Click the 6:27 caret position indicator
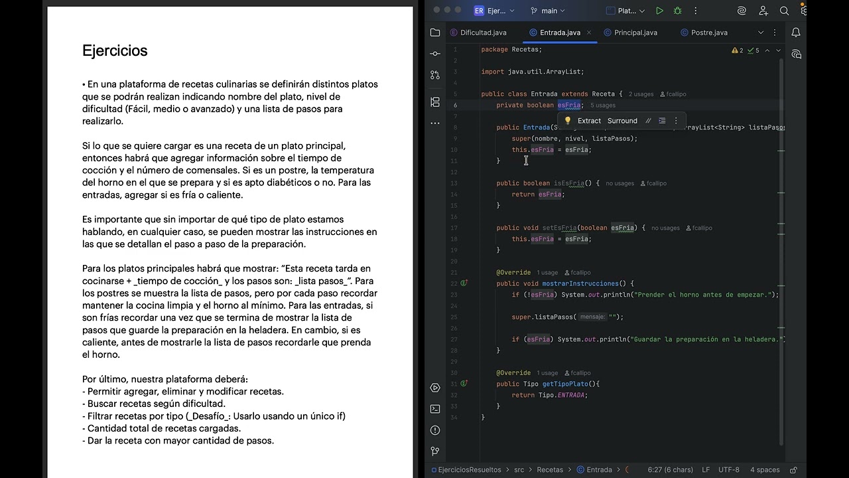The height and width of the screenshot is (478, 849). click(669, 469)
